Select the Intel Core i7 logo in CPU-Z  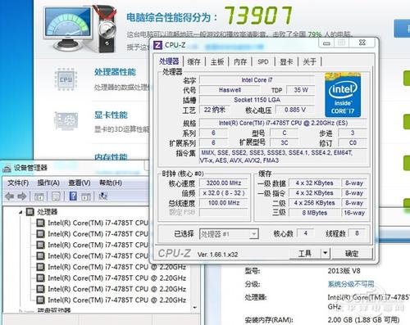(343, 95)
